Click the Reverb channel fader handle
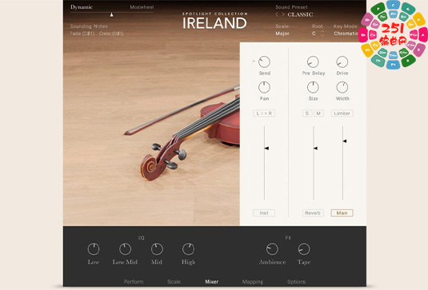This screenshot has width=428, height=290. click(x=315, y=149)
